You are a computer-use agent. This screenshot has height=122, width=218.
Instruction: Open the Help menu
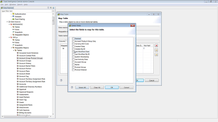tap(26, 4)
